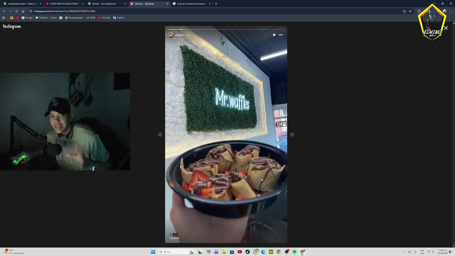This screenshot has height=256, width=455.
Task: Open the story's three-dot options menu
Action: click(281, 35)
